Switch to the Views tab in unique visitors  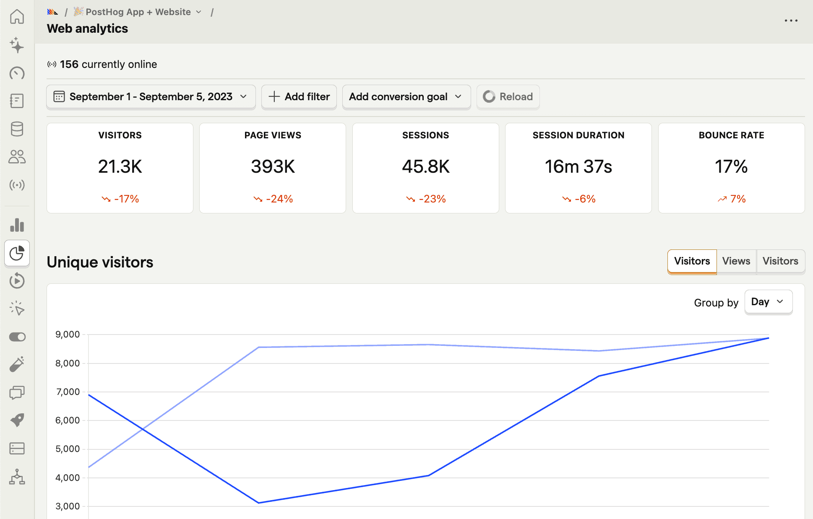737,261
